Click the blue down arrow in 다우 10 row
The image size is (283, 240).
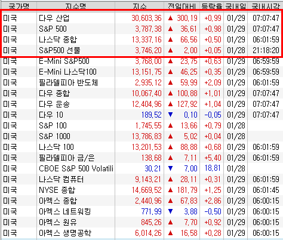170,115
